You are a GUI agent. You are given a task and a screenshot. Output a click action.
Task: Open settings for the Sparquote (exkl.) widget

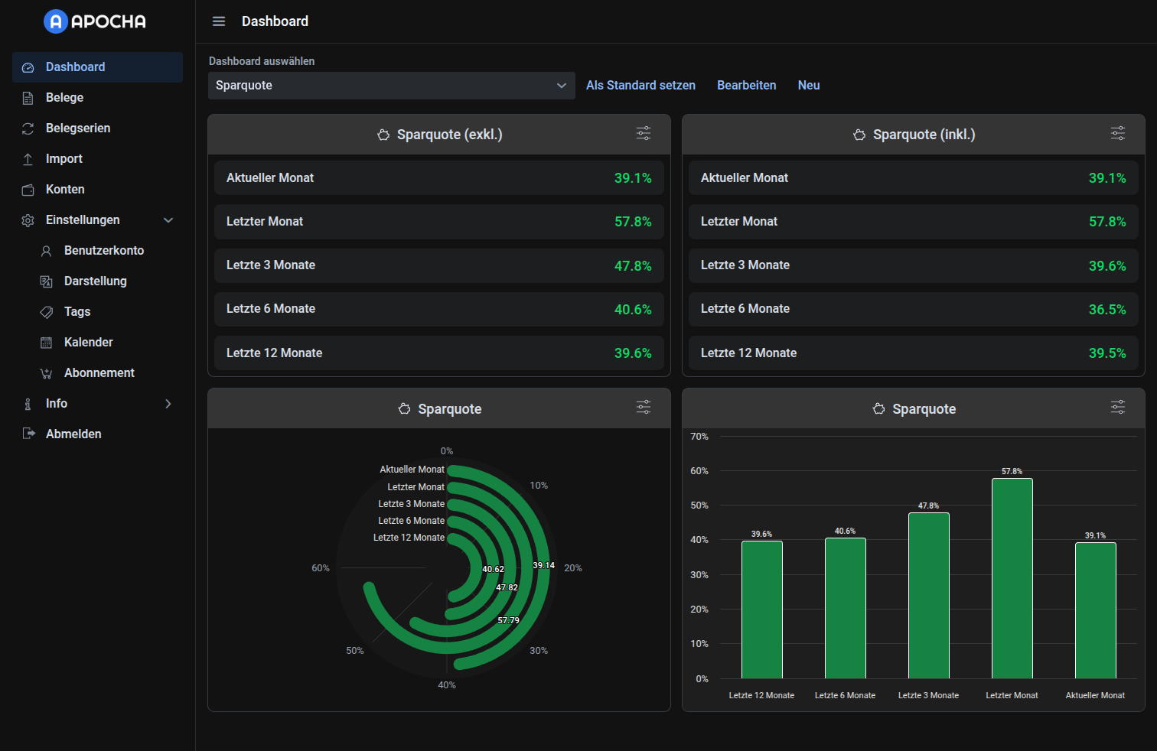644,133
